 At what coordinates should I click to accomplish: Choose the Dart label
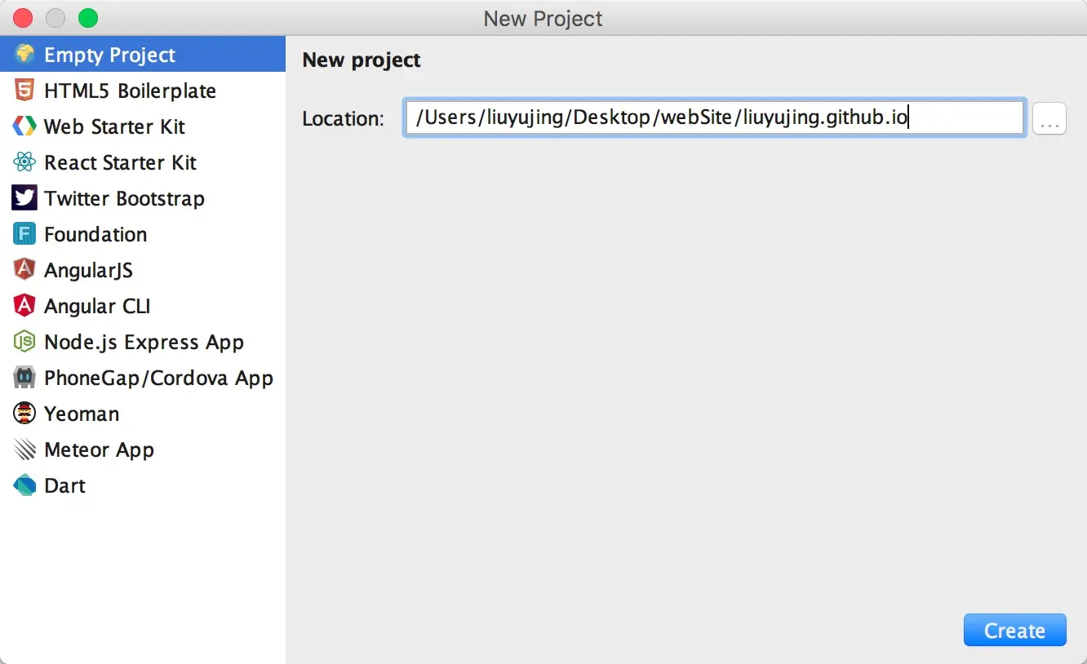point(64,486)
